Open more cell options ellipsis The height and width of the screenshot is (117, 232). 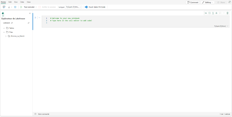click(x=224, y=13)
